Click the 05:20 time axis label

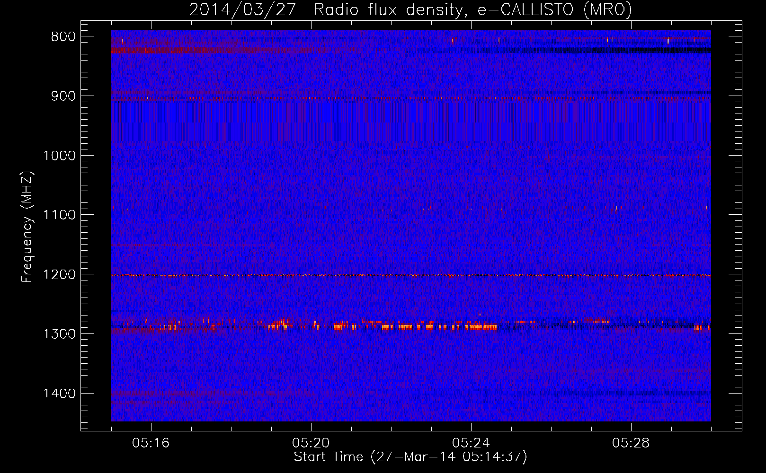[311, 443]
